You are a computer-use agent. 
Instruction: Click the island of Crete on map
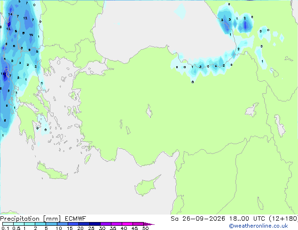click(x=52, y=171)
